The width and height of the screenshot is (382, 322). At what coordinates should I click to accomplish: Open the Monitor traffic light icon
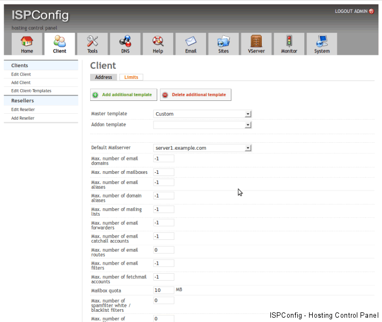289,42
